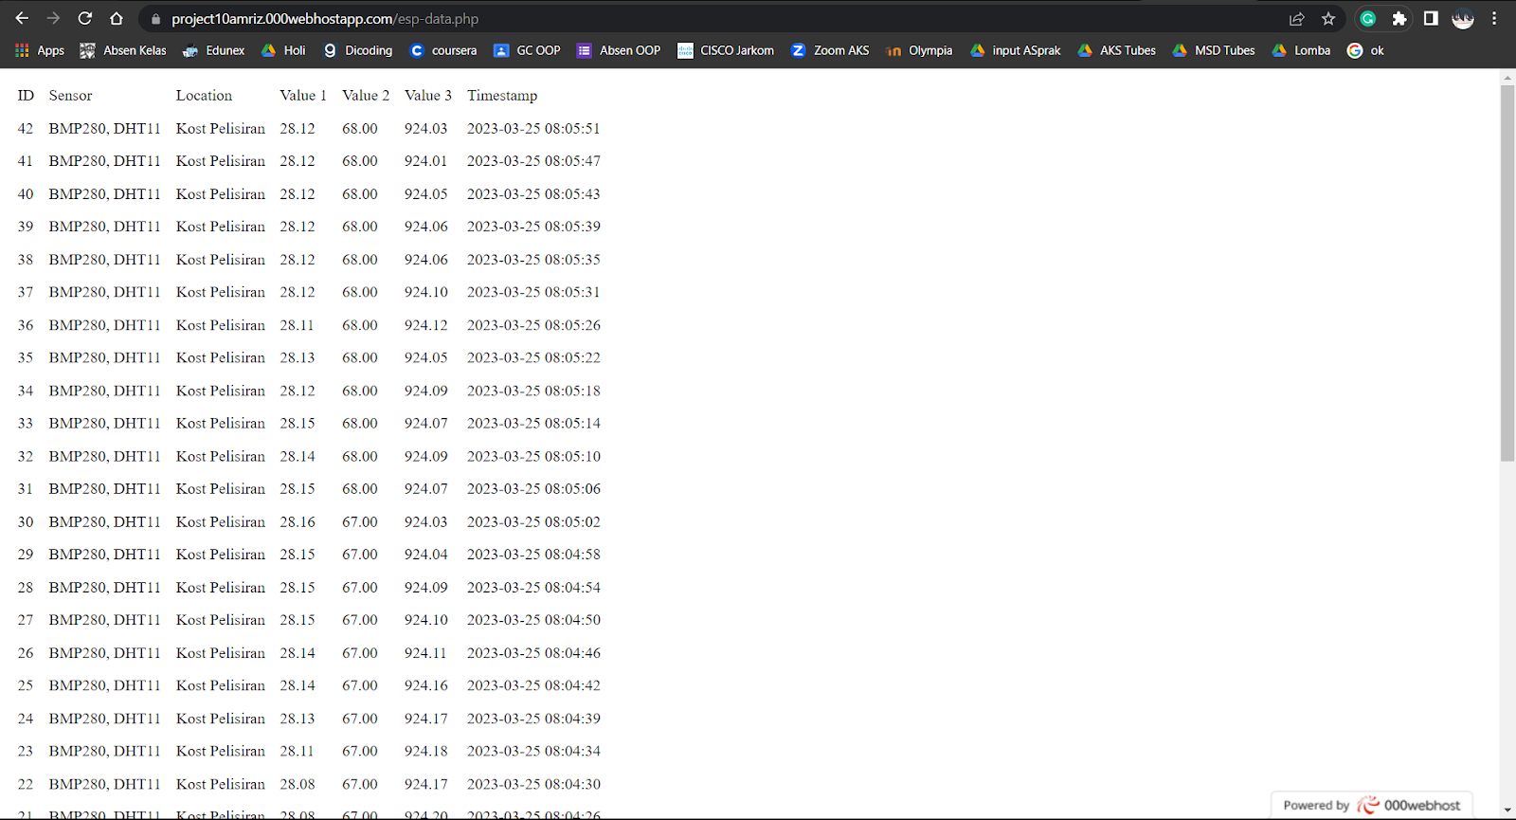1516x820 pixels.
Task: Open Absen OOP bookmark
Action: 619,50
